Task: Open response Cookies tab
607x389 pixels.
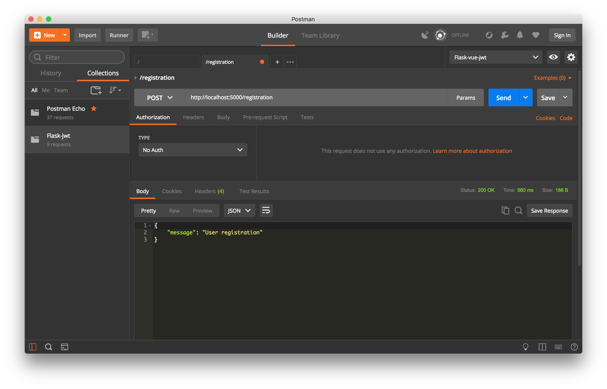Action: click(x=172, y=191)
